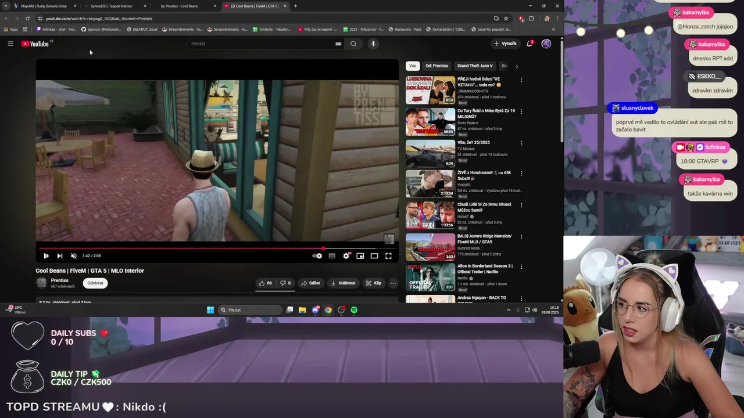This screenshot has width=744, height=418.
Task: Open the YouTube hamburger guide menu
Action: 10,44
